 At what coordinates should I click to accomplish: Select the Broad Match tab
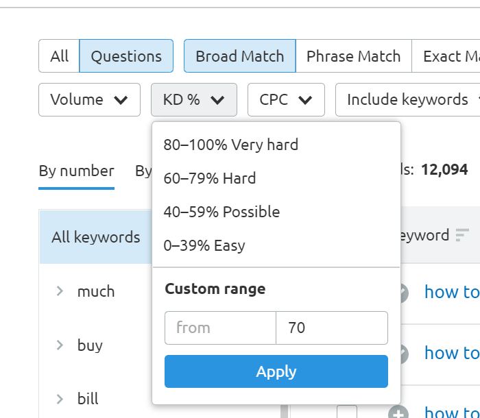coord(239,56)
